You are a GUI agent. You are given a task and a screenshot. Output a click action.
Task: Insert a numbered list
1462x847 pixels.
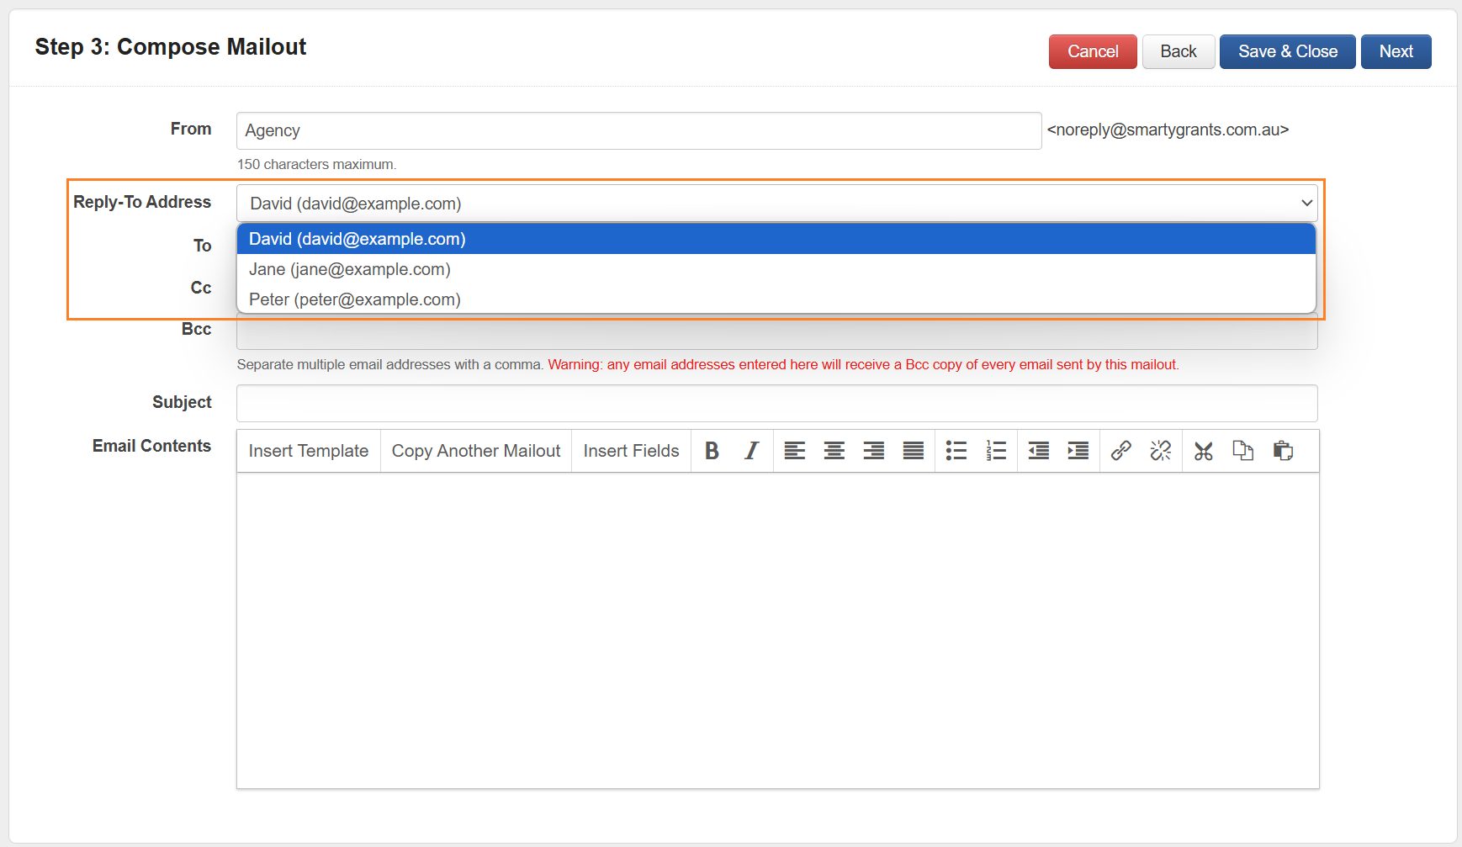pos(996,451)
